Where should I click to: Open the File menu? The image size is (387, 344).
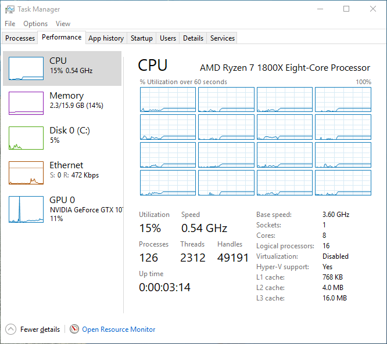pyautogui.click(x=10, y=24)
